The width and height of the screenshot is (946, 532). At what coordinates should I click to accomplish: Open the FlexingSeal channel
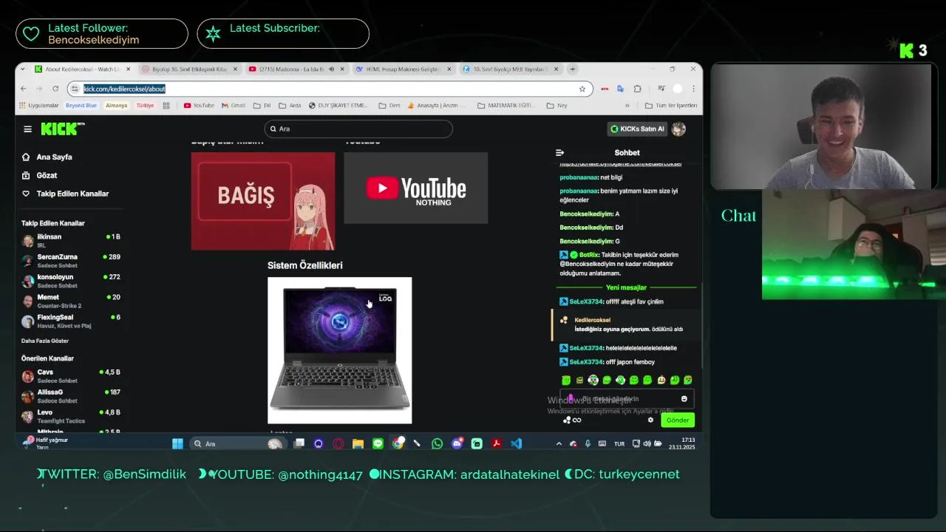pyautogui.click(x=71, y=321)
